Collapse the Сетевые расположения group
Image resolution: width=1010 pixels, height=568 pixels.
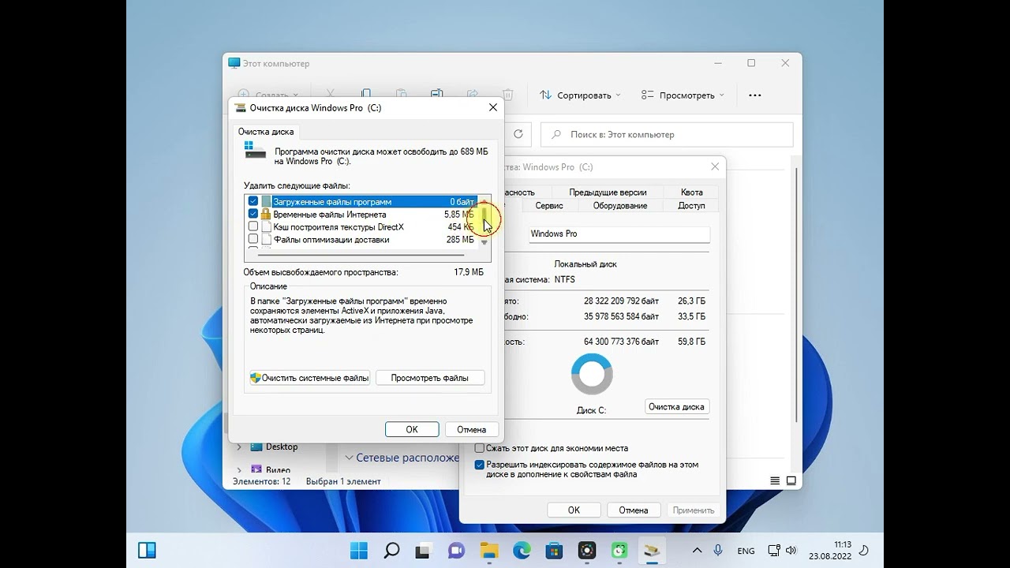pyautogui.click(x=350, y=458)
